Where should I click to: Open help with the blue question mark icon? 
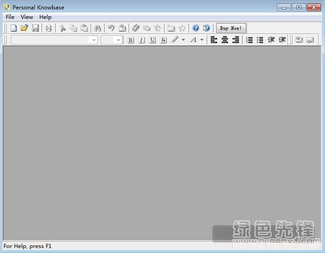pyautogui.click(x=195, y=28)
